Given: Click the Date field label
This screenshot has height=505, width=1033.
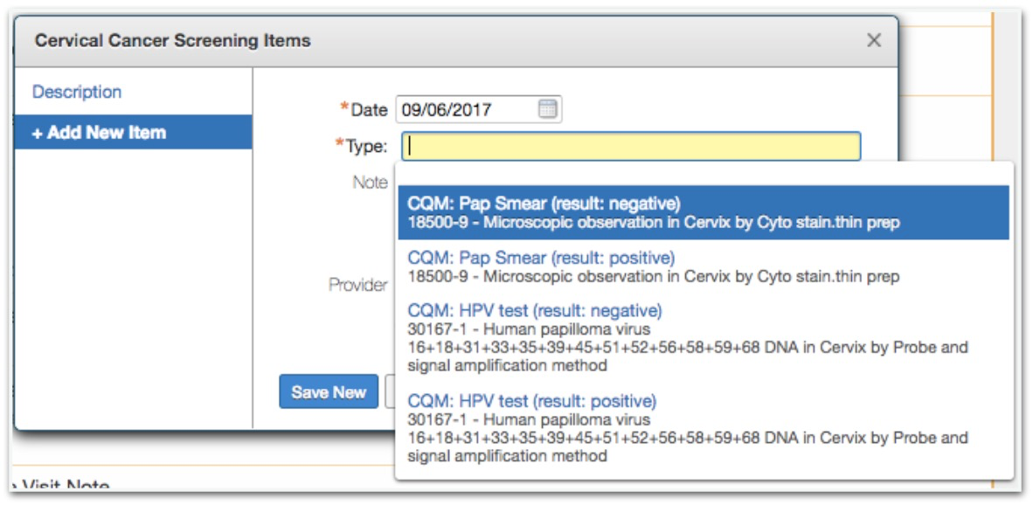Looking at the screenshot, I should click(368, 110).
